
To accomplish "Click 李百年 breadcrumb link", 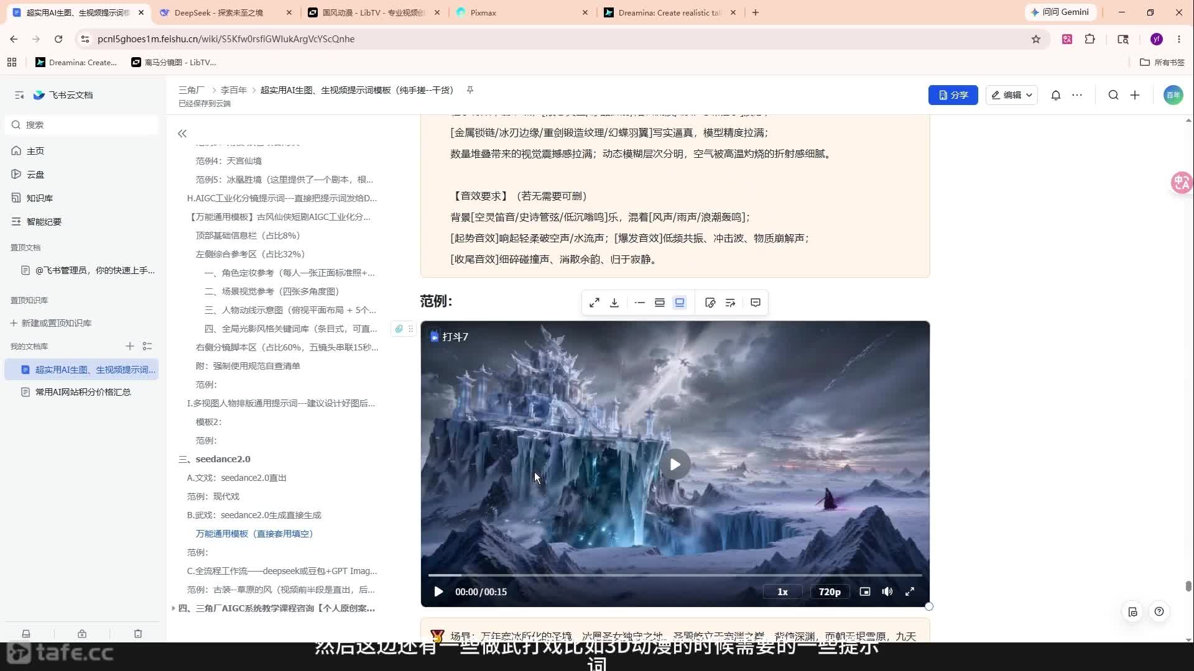I will tap(234, 90).
